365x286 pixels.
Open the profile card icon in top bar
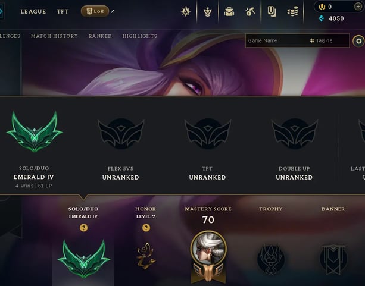click(272, 11)
